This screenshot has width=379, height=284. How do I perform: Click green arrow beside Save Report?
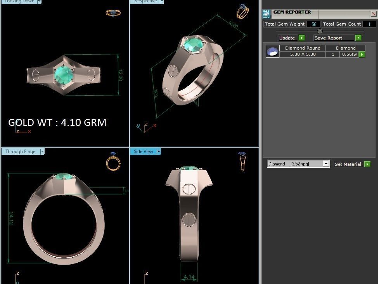click(x=358, y=38)
